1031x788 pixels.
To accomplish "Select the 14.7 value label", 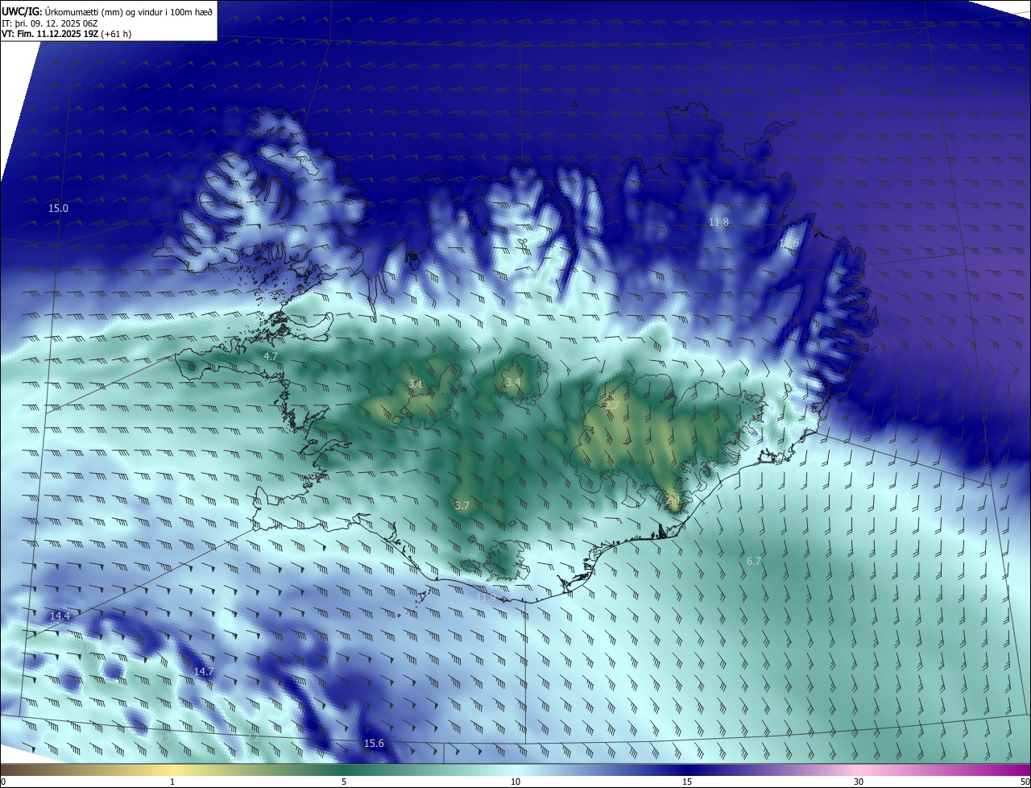I will tap(204, 671).
